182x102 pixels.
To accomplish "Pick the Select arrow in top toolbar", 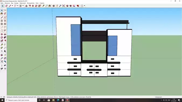I will (x=2, y=6).
